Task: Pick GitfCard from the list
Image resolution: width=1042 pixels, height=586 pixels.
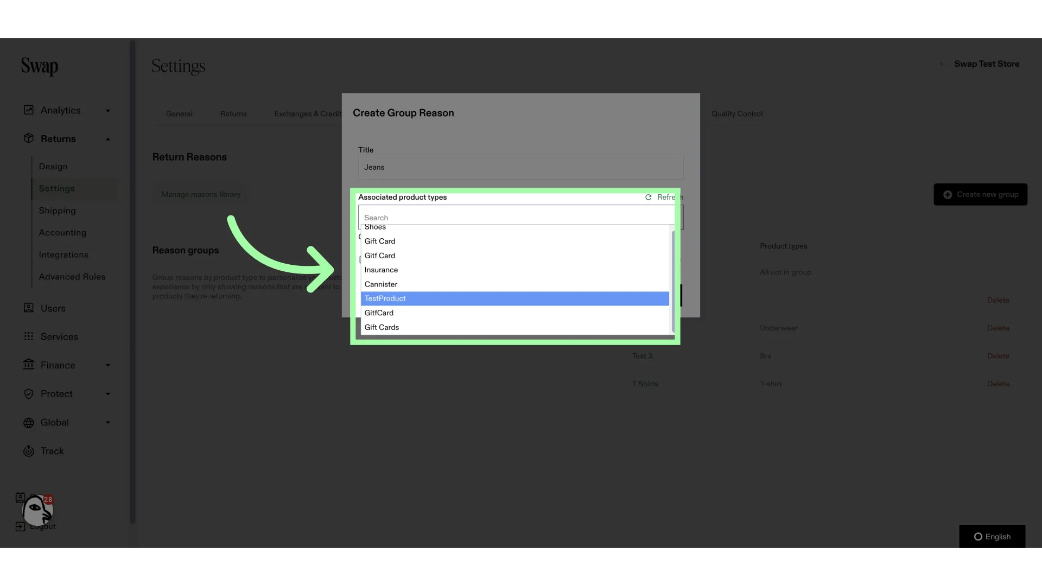Action: (514, 313)
